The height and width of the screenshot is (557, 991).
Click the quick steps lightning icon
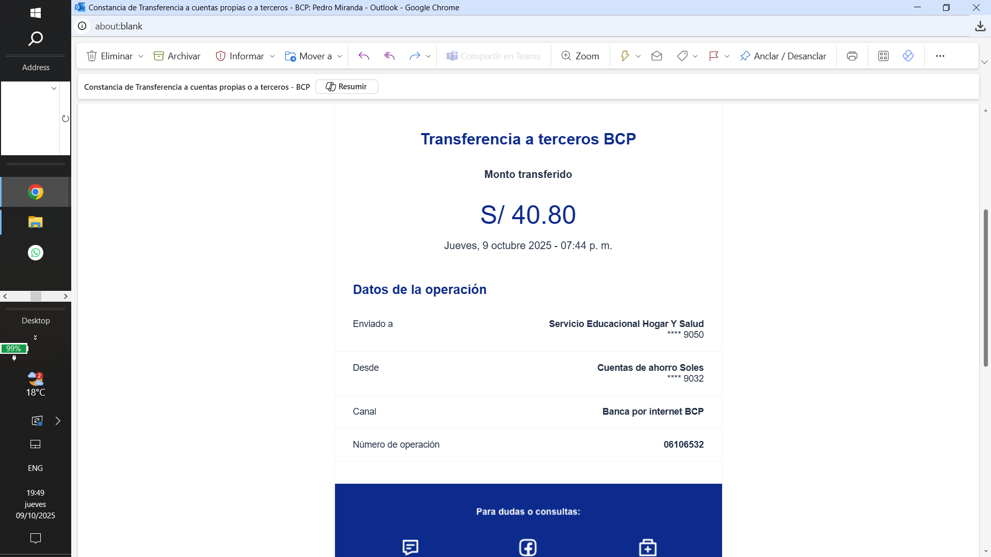pos(625,56)
